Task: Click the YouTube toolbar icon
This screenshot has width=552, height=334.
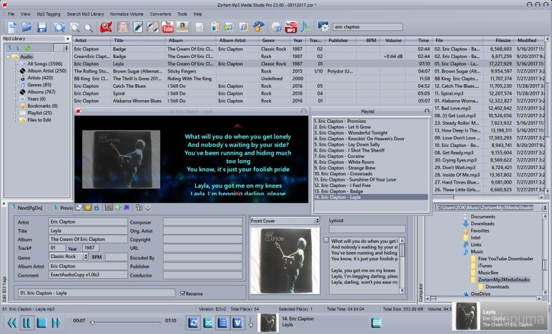Action: (168, 27)
